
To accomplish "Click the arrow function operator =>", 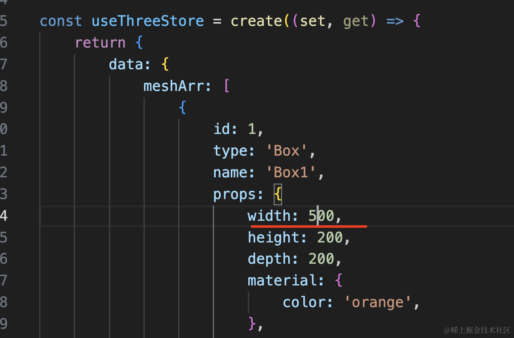I will [x=395, y=21].
